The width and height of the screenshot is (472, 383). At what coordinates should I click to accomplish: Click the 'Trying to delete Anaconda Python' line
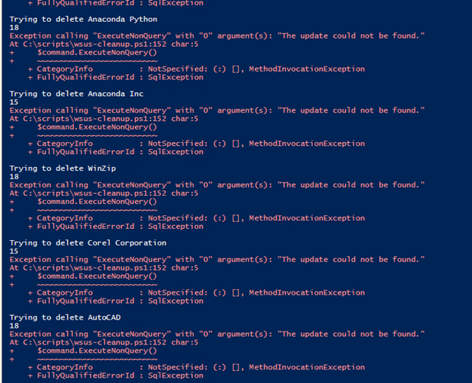point(83,20)
